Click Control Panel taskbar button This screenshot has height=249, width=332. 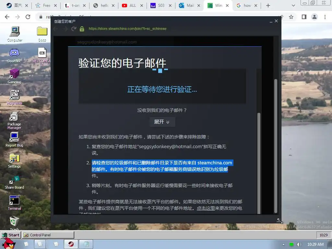[48, 235]
